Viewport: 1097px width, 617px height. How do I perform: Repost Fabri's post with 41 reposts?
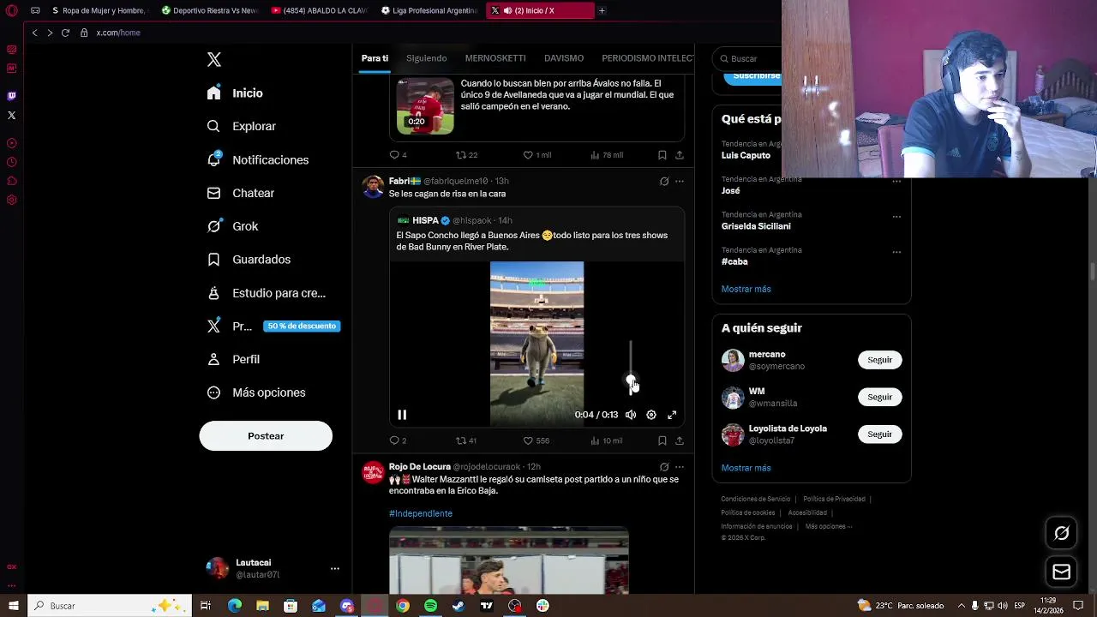click(466, 440)
